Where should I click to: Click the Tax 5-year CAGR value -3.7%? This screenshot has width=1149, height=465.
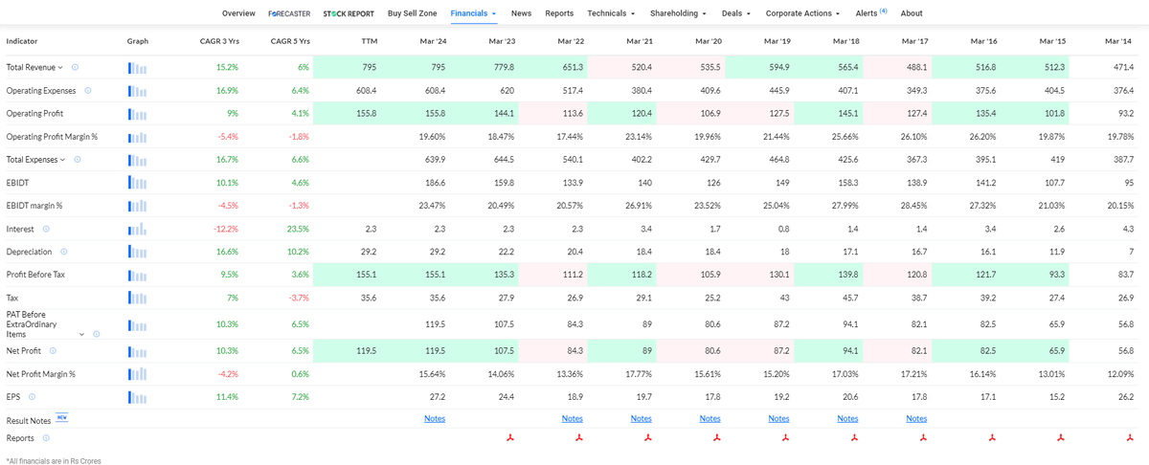tap(298, 298)
